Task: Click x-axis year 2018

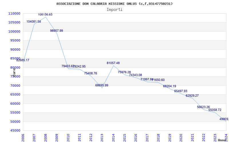Action: [159, 138]
